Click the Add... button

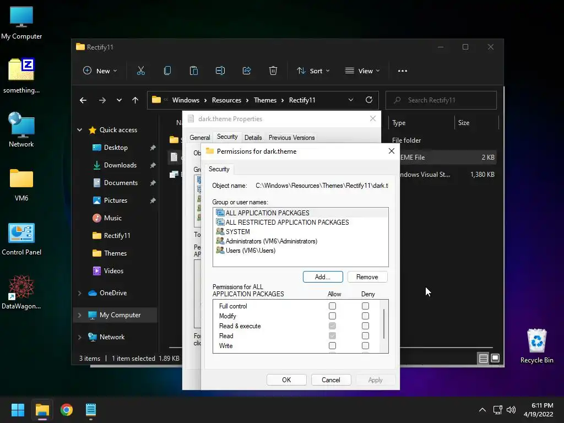point(323,277)
